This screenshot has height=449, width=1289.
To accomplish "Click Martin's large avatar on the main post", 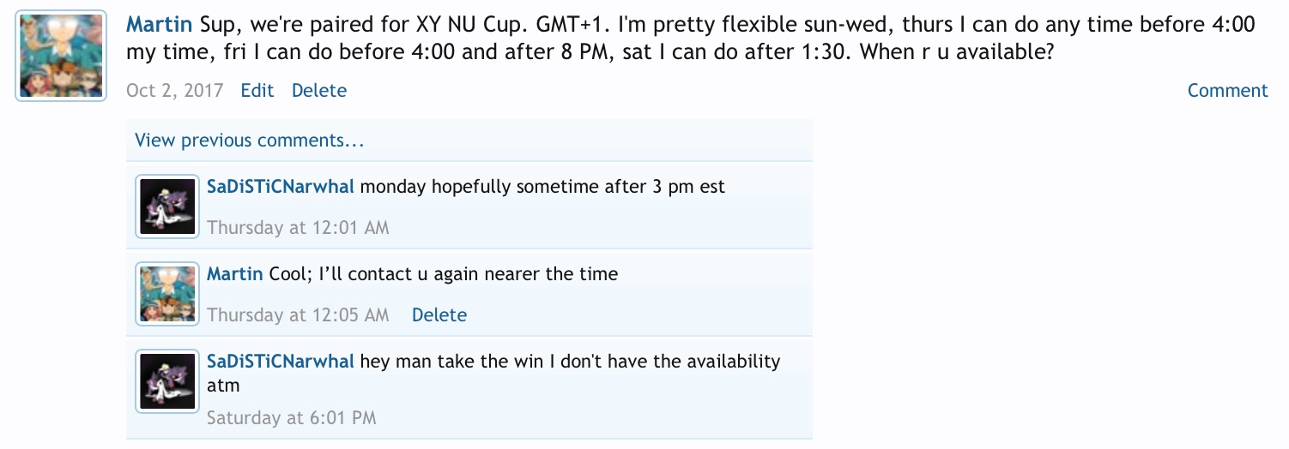I will (x=61, y=56).
